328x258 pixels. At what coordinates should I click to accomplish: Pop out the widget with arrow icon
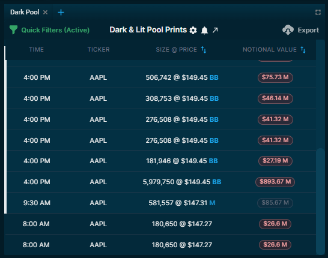click(x=215, y=30)
